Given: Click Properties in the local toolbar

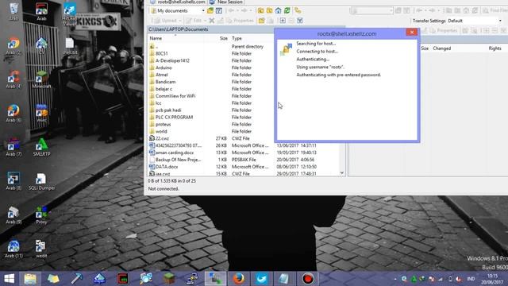Looking at the screenshot, I should pos(240,21).
